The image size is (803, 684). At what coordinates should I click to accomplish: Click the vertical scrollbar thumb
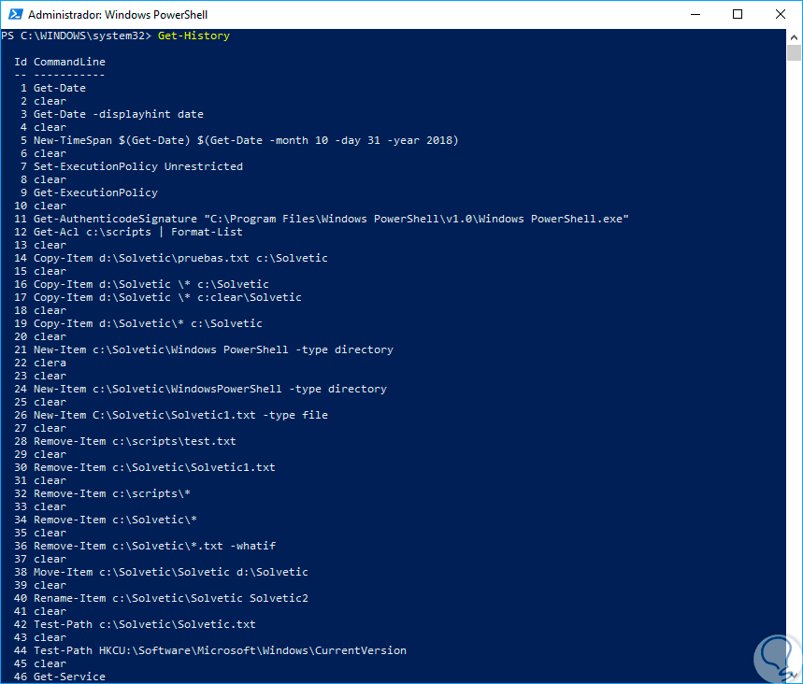pyautogui.click(x=794, y=52)
